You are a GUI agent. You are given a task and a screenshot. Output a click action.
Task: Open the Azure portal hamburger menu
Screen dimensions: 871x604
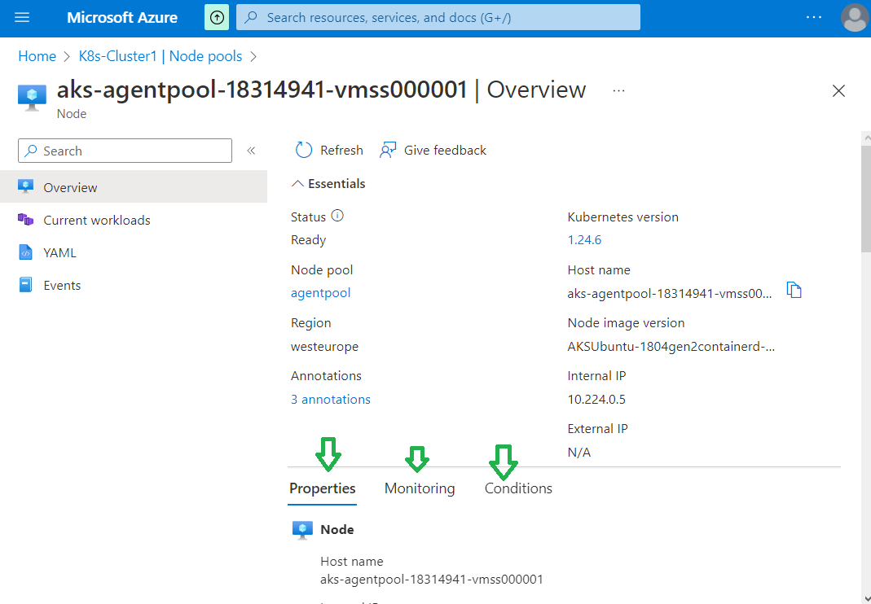(22, 18)
